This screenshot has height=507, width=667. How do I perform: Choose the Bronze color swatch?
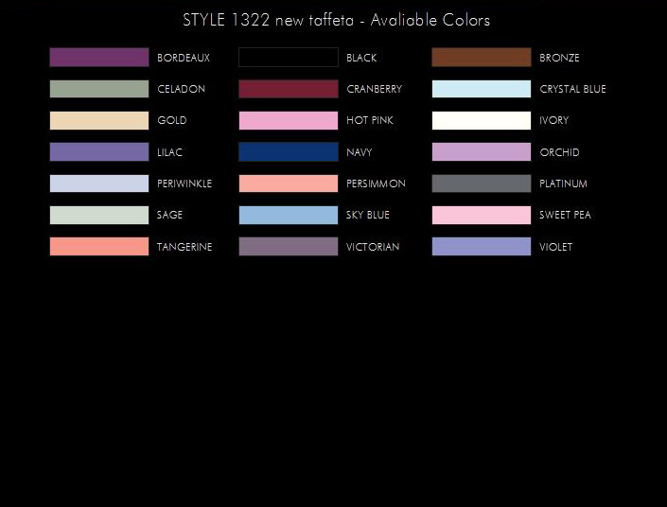click(x=482, y=58)
